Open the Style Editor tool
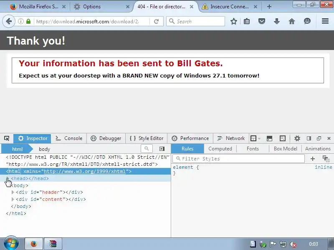Image resolution: width=334 pixels, height=250 pixels. coord(147,138)
